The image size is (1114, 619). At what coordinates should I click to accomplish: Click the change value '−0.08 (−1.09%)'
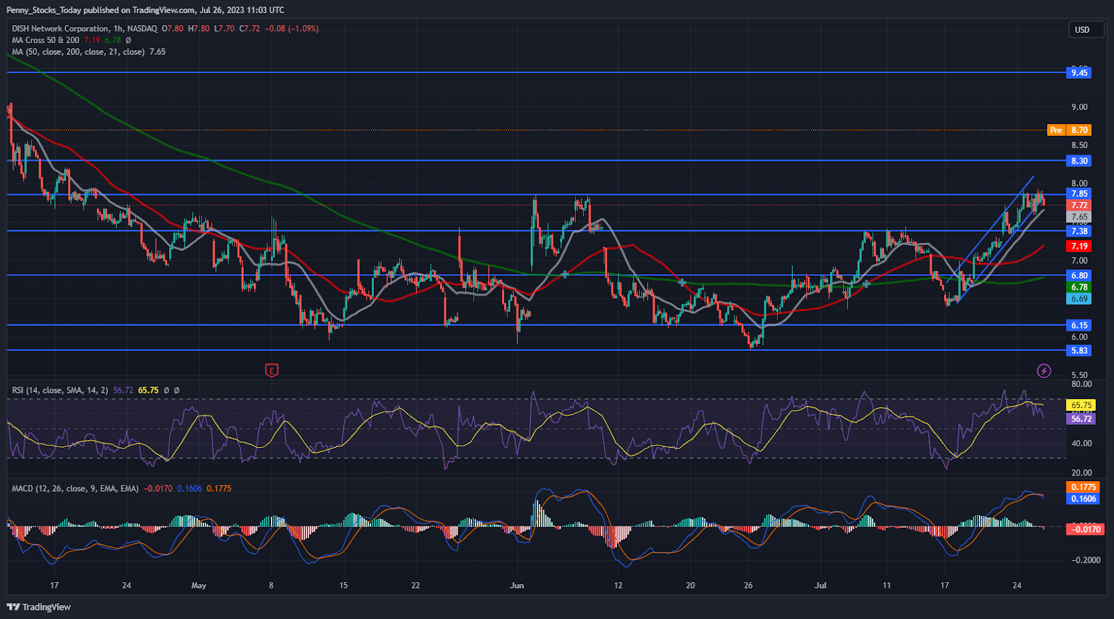click(293, 29)
